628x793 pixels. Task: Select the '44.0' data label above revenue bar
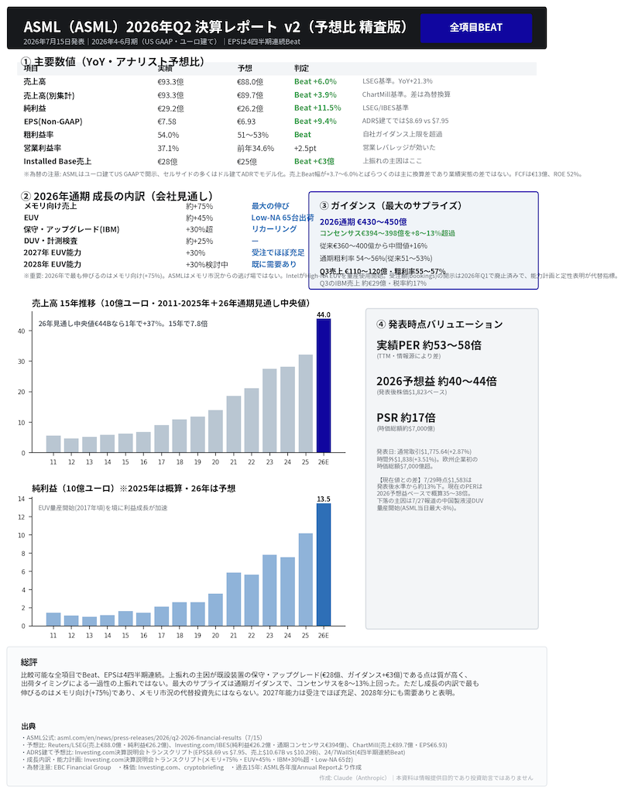pyautogui.click(x=324, y=314)
